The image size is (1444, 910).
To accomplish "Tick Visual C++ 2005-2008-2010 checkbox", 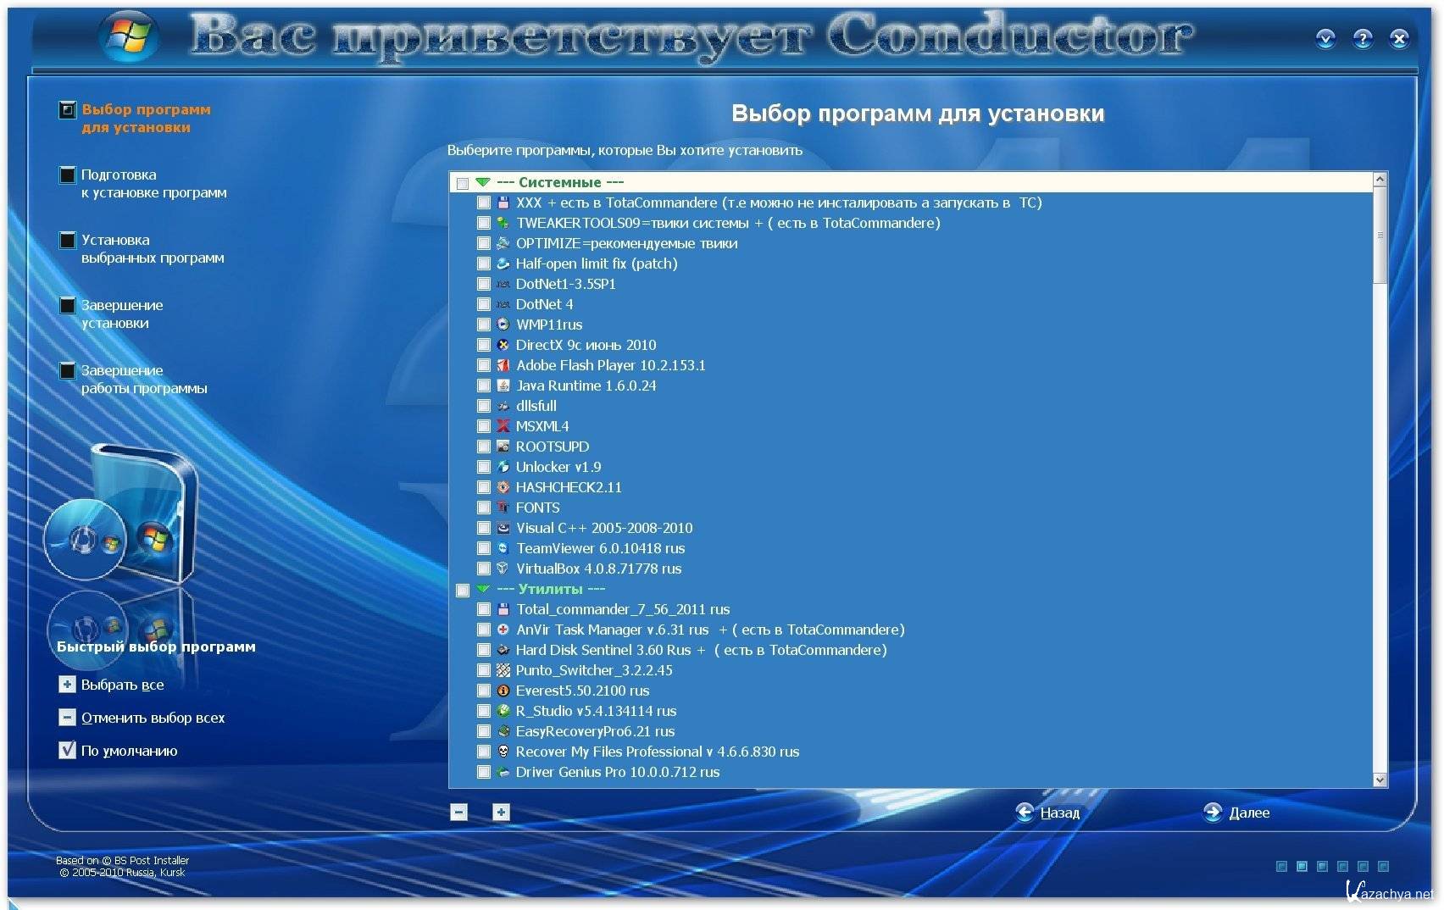I will point(483,528).
